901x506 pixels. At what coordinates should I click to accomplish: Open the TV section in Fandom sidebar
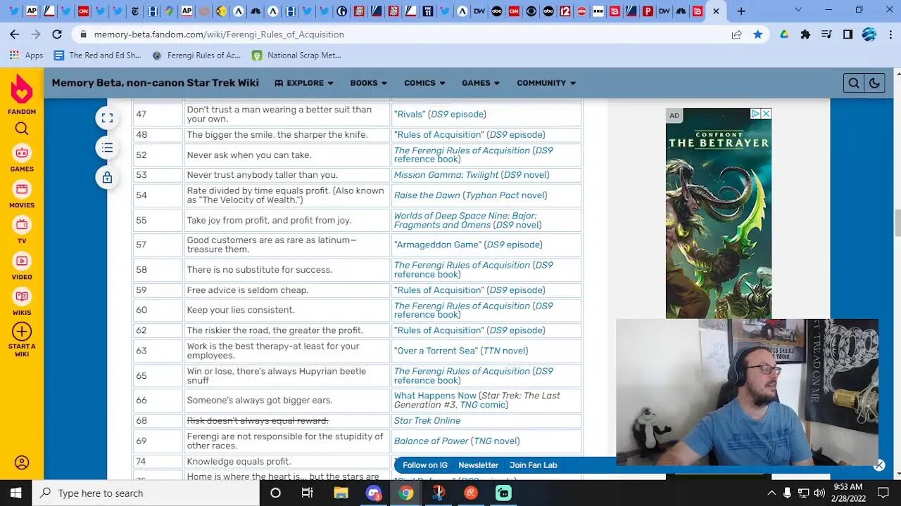coord(22,231)
